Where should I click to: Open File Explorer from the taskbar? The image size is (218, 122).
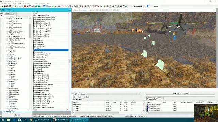(9, 120)
